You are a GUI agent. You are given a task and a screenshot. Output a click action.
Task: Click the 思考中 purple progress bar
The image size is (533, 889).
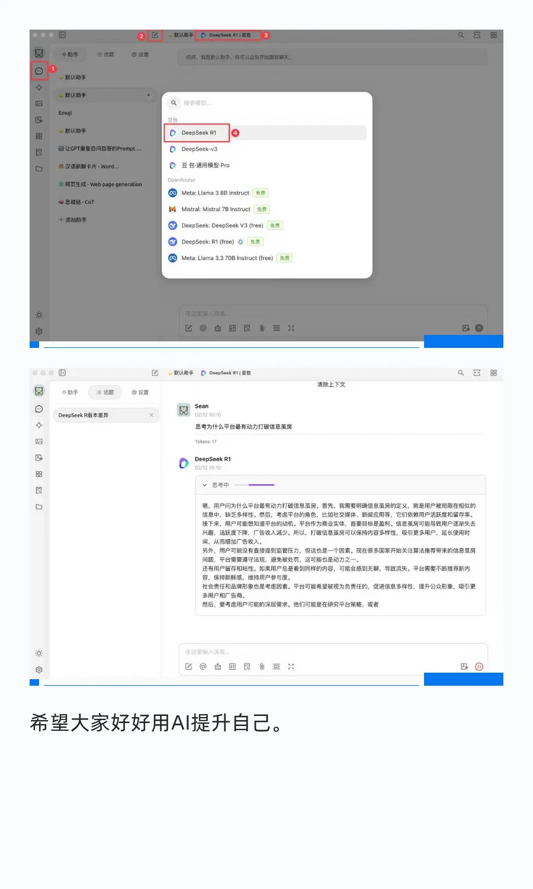[255, 485]
